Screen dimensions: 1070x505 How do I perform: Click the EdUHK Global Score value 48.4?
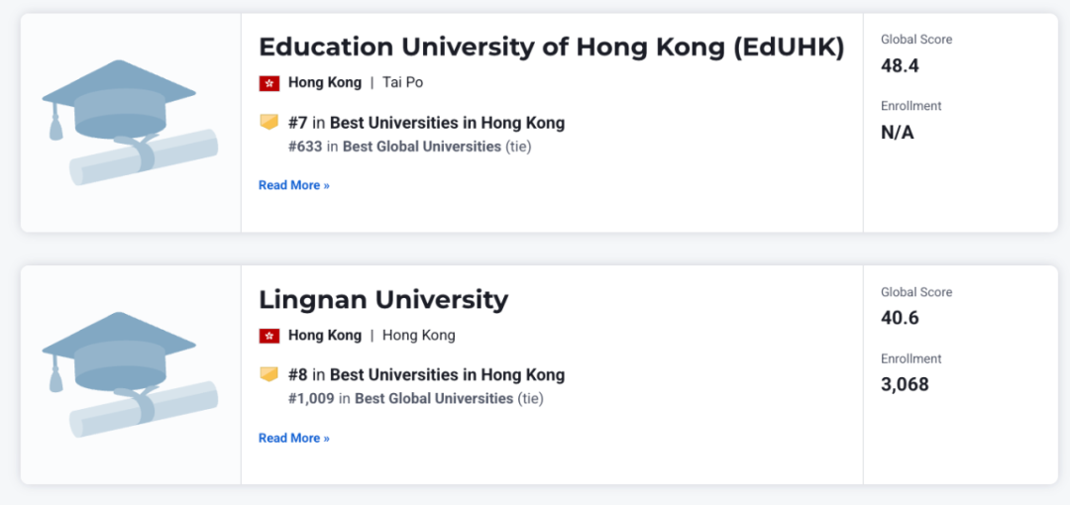click(900, 66)
